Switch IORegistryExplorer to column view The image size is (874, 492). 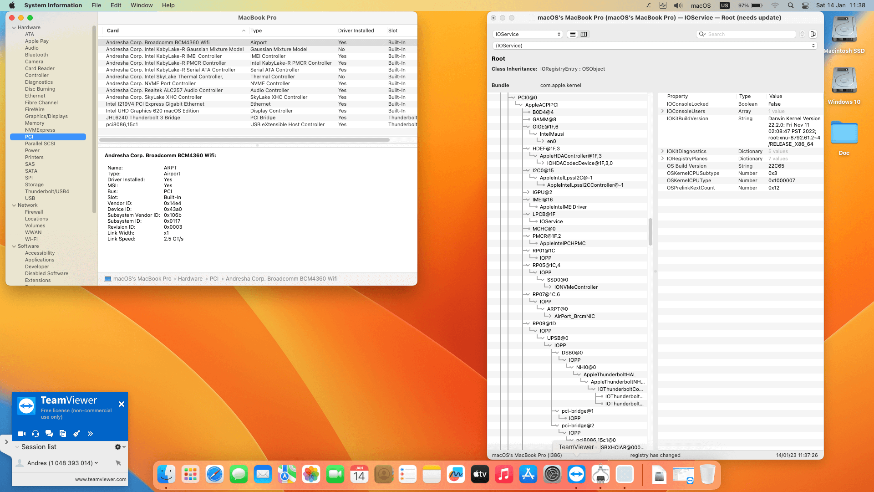click(x=584, y=34)
